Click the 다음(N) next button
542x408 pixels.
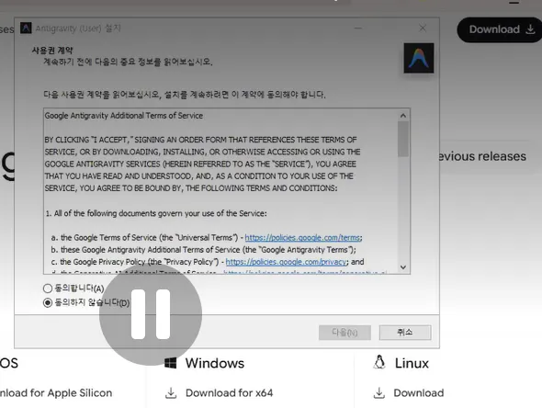point(344,333)
